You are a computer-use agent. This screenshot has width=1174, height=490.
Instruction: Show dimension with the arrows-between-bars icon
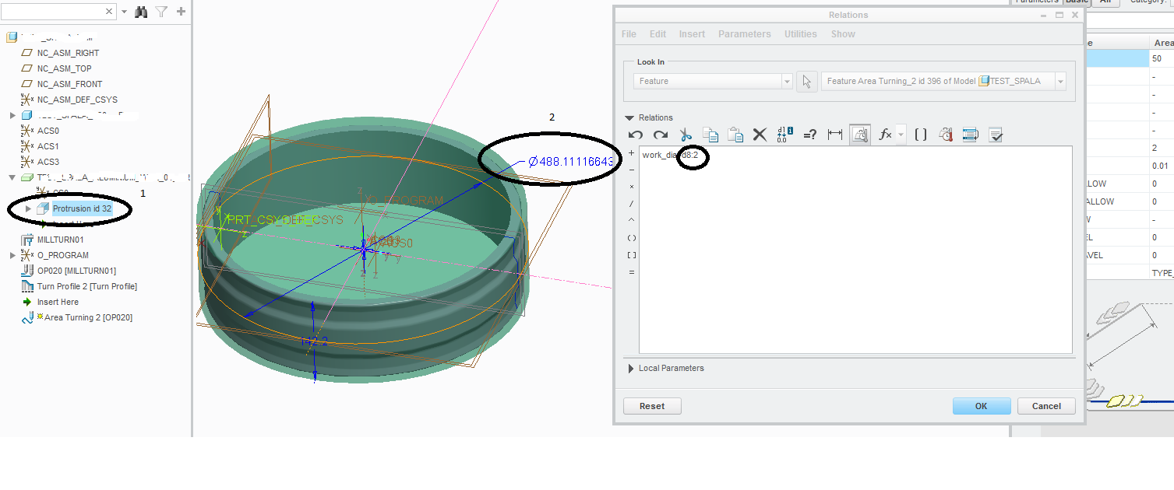pyautogui.click(x=835, y=135)
